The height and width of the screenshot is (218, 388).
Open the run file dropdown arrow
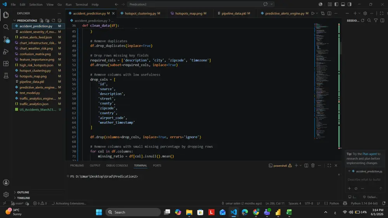tap(317, 13)
